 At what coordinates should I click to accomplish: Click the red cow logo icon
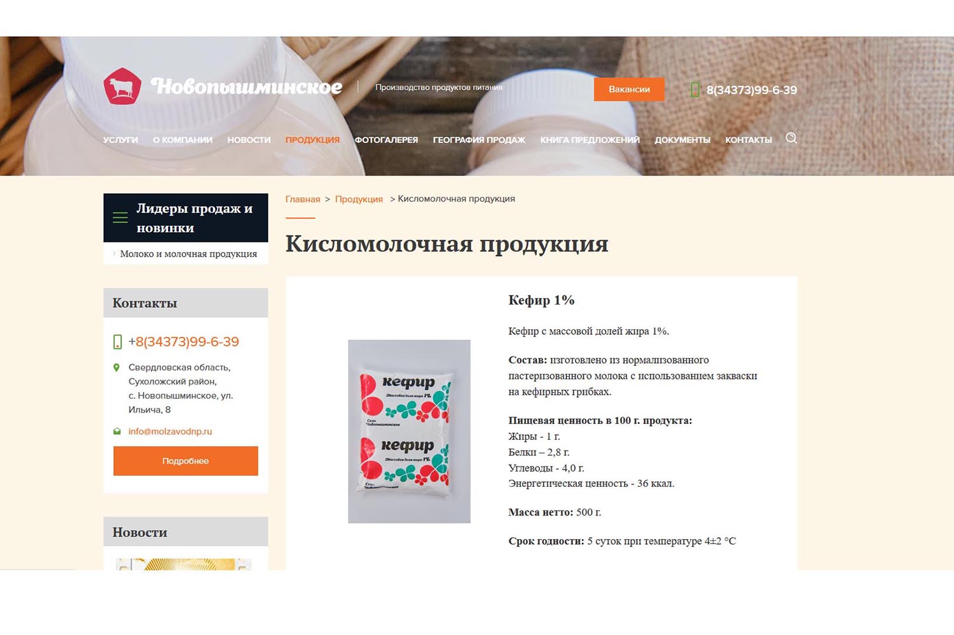(x=122, y=86)
